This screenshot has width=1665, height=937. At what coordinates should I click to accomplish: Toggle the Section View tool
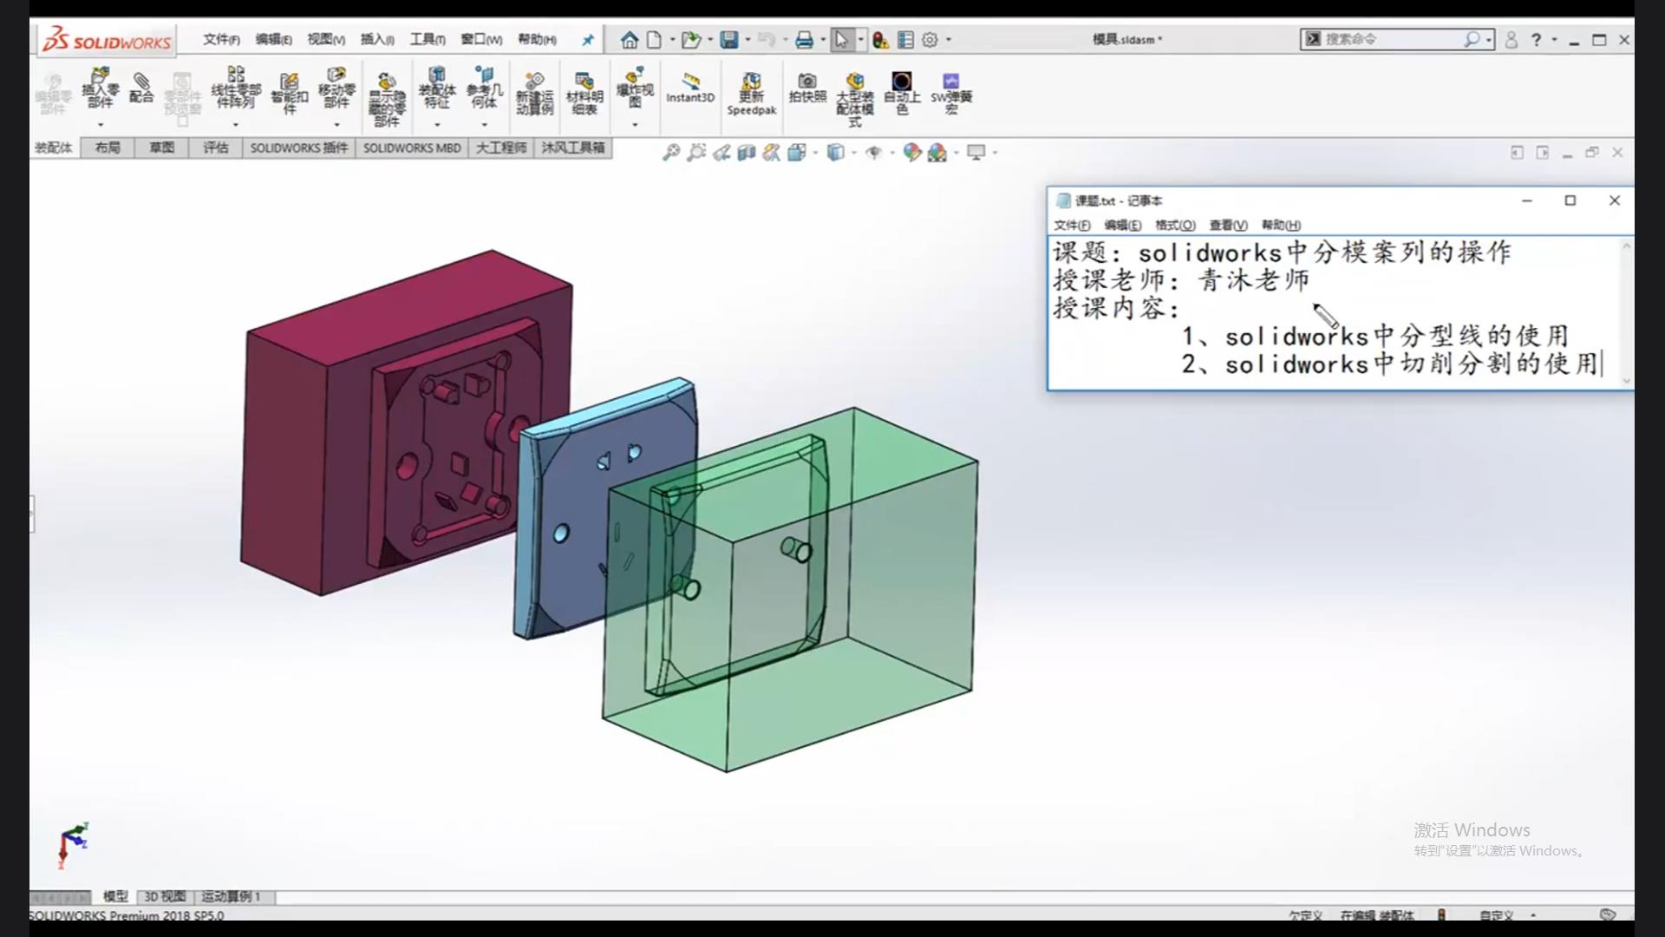pos(746,153)
